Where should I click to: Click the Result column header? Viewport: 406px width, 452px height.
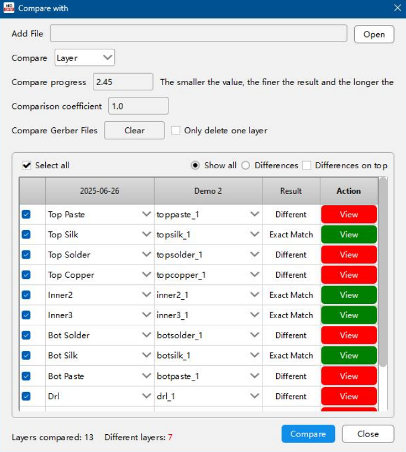291,191
